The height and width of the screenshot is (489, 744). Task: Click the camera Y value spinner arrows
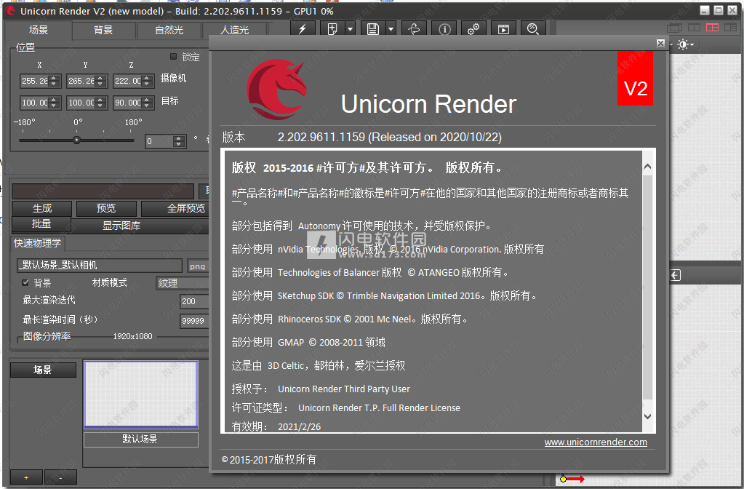[100, 81]
